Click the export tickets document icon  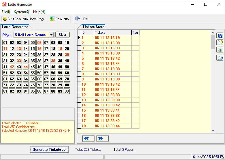click(x=220, y=42)
